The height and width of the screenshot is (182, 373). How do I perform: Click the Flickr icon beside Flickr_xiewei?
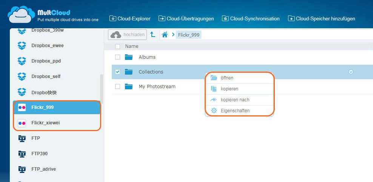pyautogui.click(x=22, y=123)
